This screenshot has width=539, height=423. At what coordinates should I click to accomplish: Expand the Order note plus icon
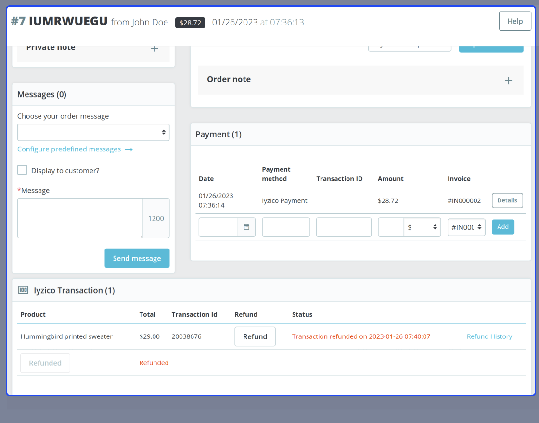click(x=508, y=81)
